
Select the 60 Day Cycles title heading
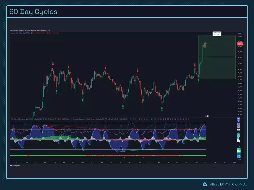(x=33, y=12)
